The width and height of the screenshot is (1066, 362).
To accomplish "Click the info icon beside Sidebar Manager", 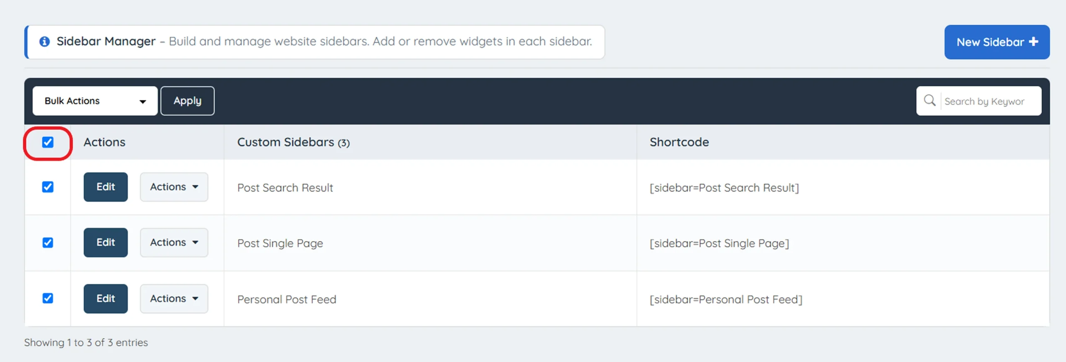I will [45, 42].
